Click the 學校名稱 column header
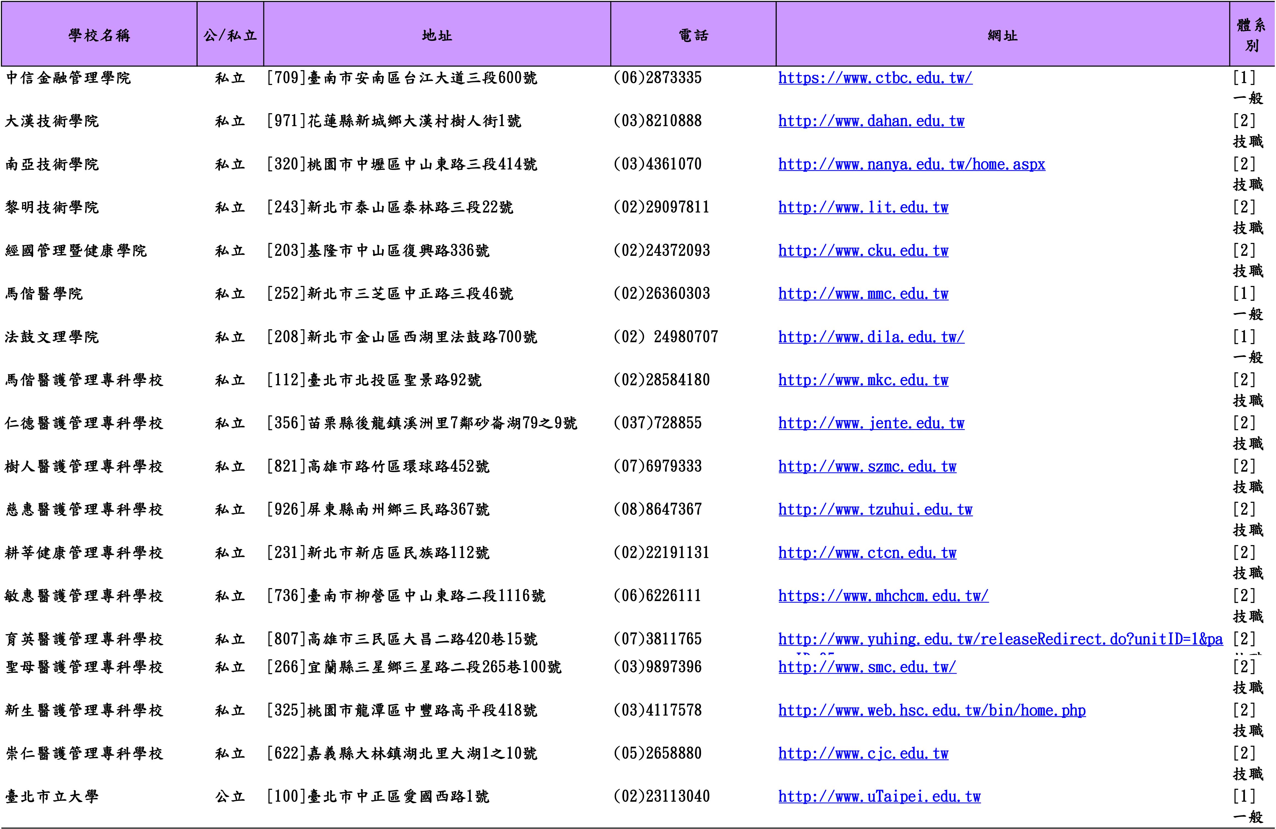The height and width of the screenshot is (829, 1276). pyautogui.click(x=99, y=35)
